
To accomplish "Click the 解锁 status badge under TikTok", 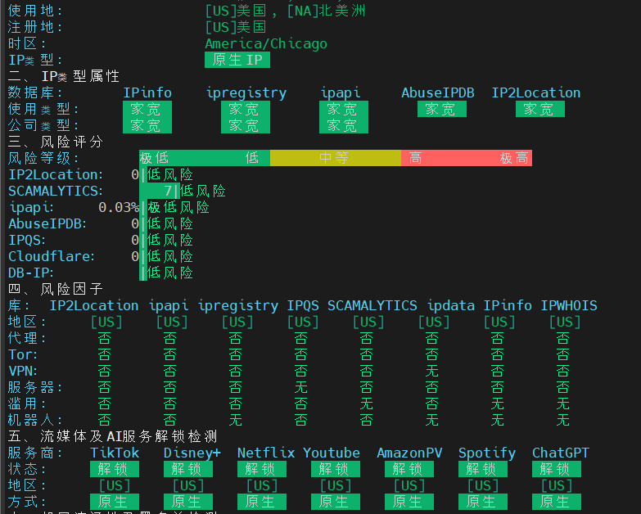I will point(115,469).
